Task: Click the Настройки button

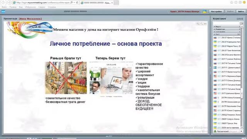Action: [x=216, y=12]
